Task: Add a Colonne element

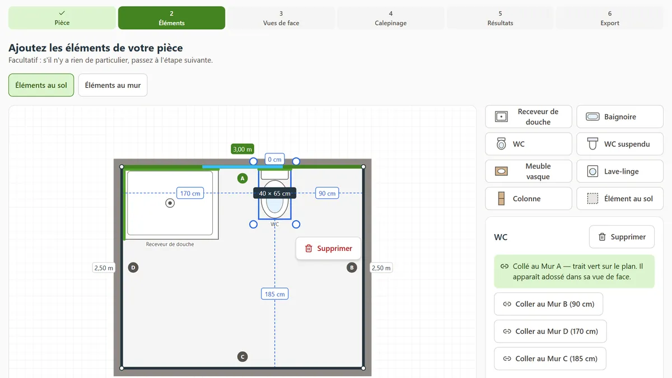Action: click(x=529, y=198)
